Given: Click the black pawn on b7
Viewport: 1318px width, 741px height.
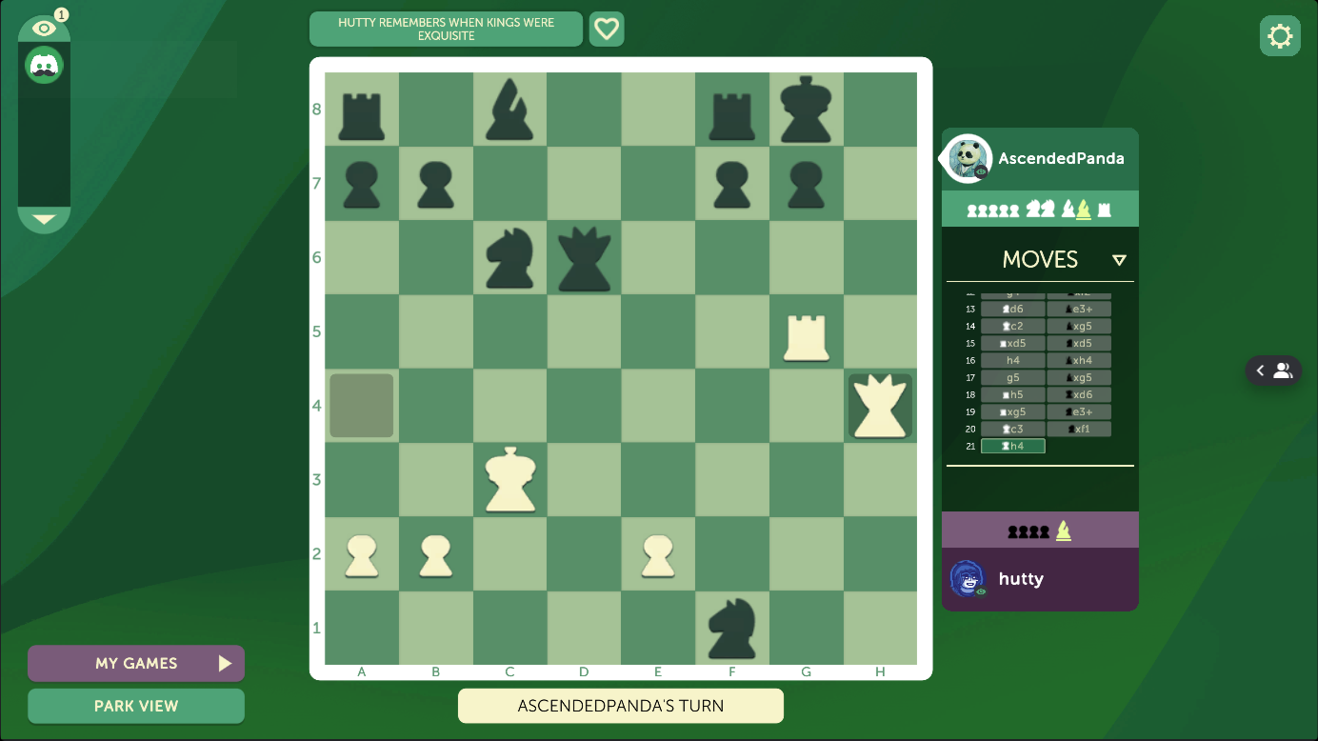Looking at the screenshot, I should [436, 185].
